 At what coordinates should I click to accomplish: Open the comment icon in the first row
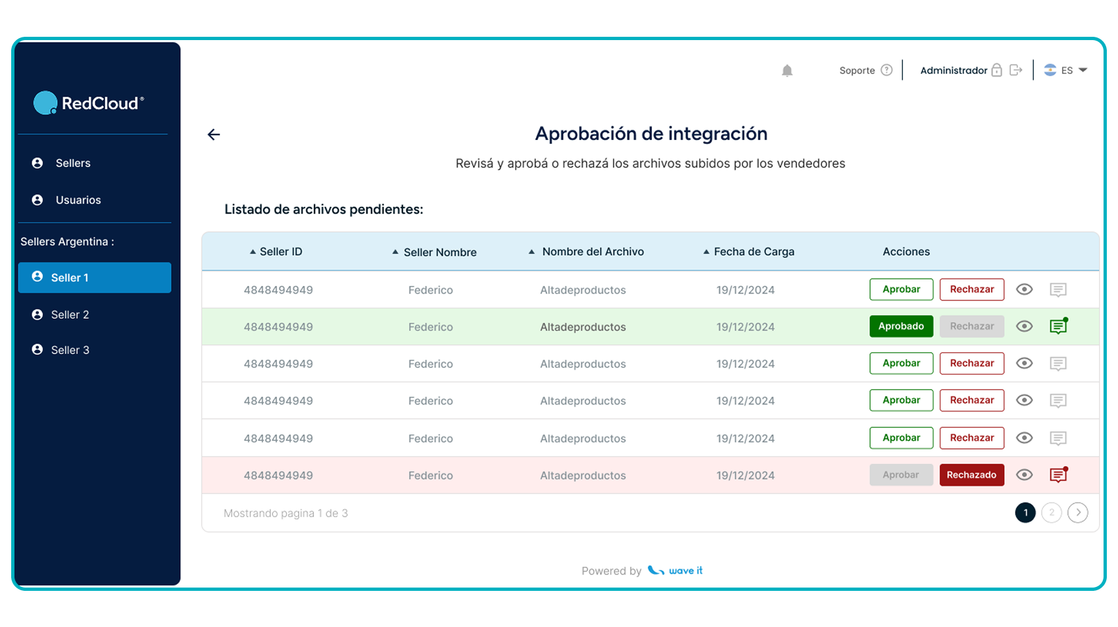pyautogui.click(x=1058, y=290)
